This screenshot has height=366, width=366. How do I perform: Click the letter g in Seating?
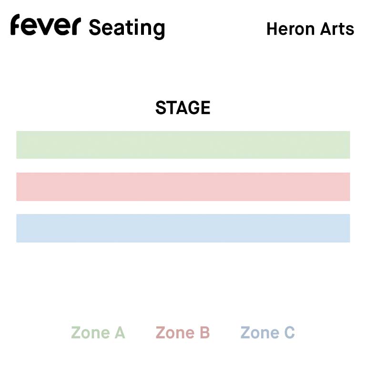pos(159,30)
